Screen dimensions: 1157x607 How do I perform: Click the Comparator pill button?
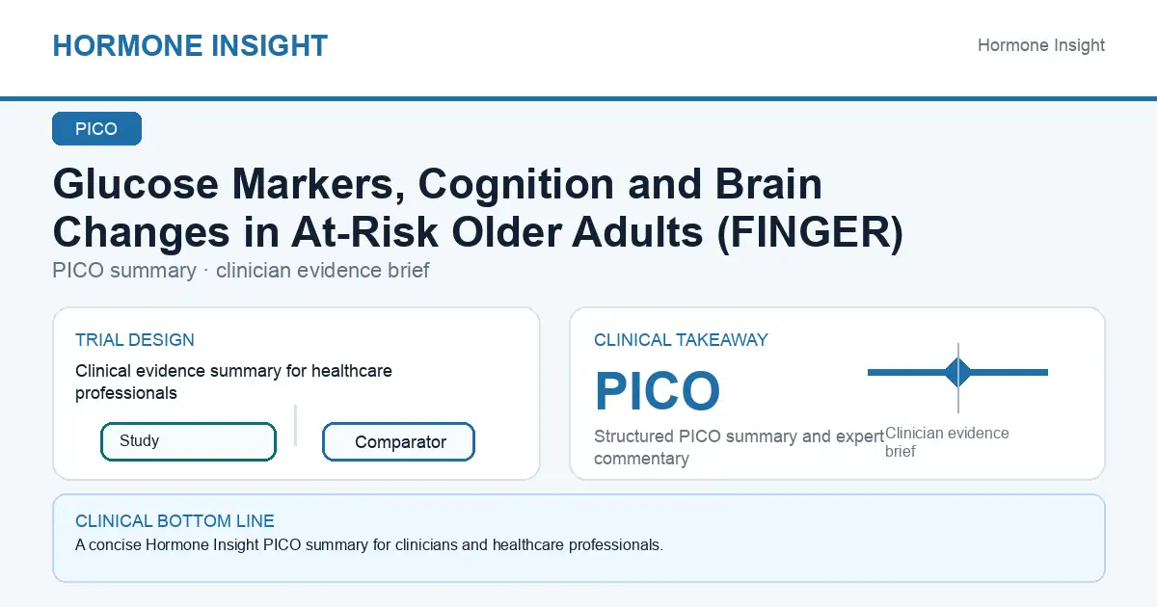(398, 442)
